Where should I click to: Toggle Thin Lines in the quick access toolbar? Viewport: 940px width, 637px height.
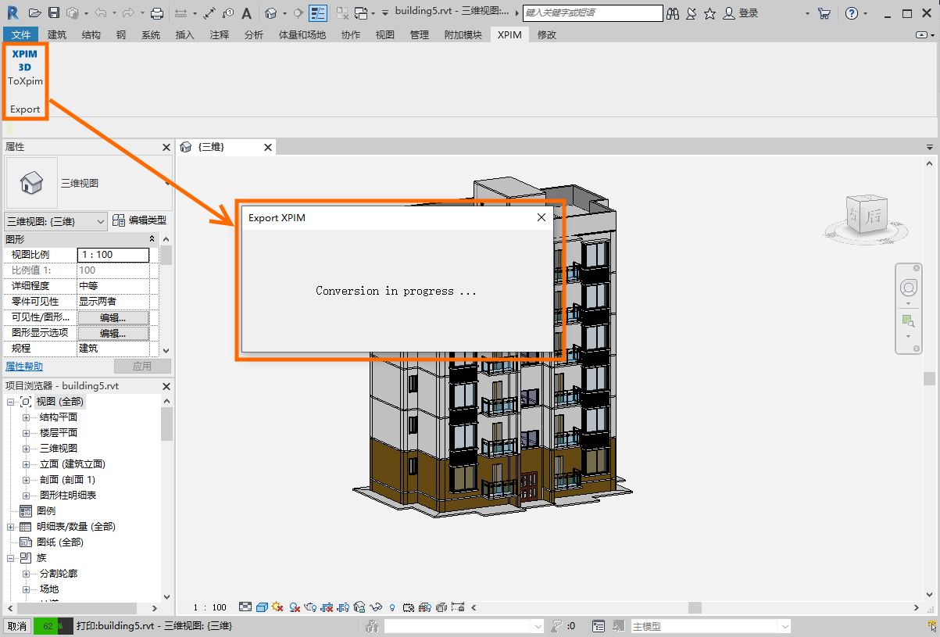click(x=317, y=13)
